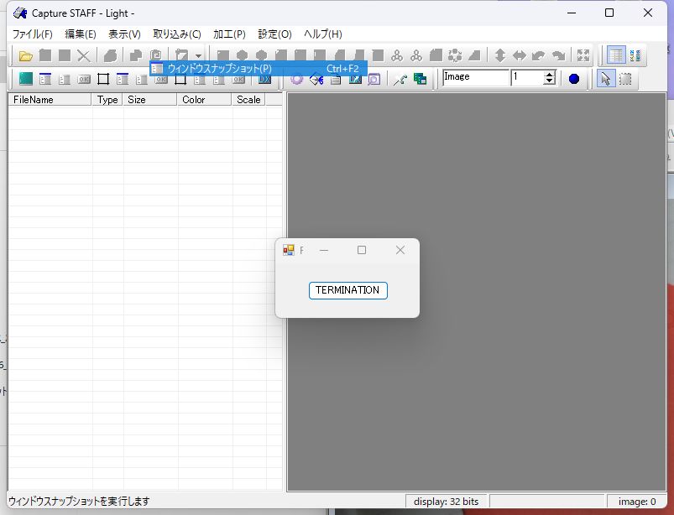674x515 pixels.
Task: Increase the number with the spinner up arrow
Action: [550, 75]
